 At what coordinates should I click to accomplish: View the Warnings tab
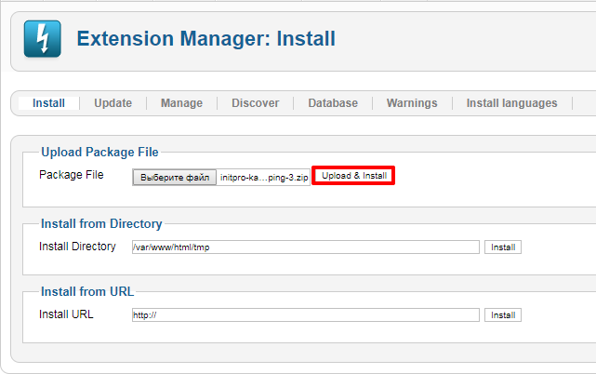[x=412, y=103]
